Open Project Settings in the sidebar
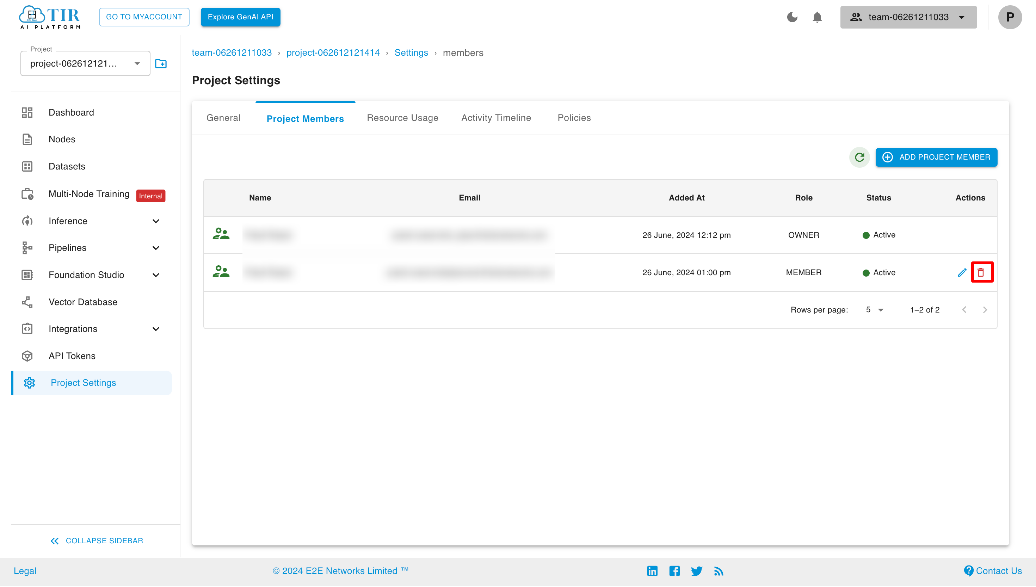Screen dimensions: 1036x587 point(92,383)
